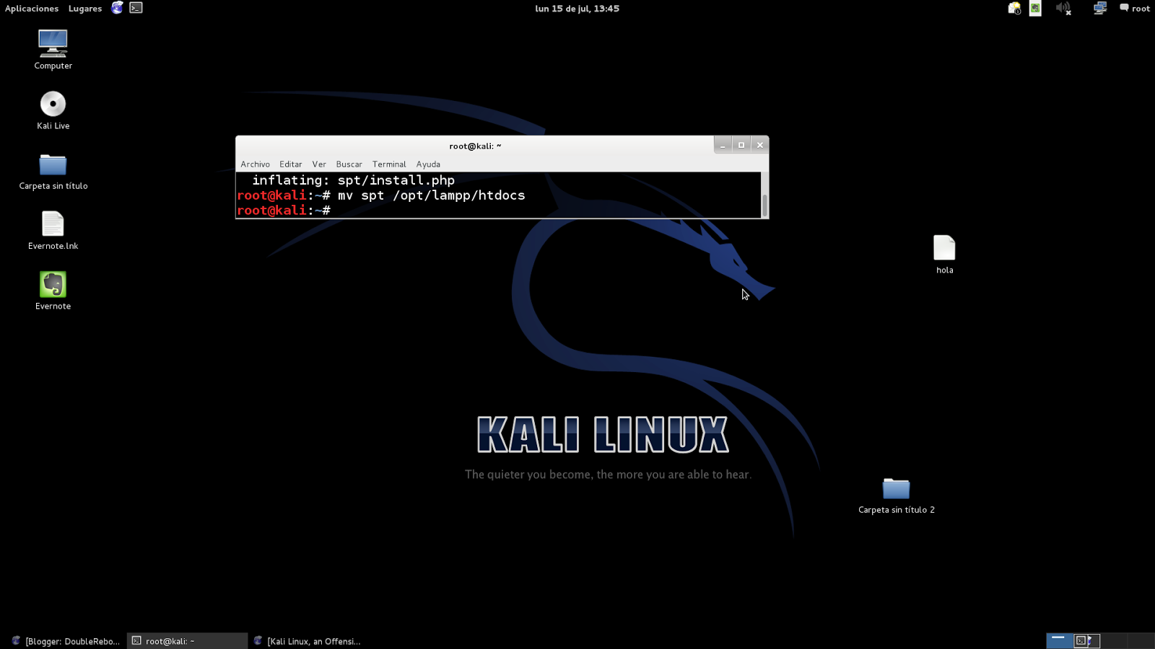
Task: Select the second workspace in switcher
Action: click(1087, 640)
